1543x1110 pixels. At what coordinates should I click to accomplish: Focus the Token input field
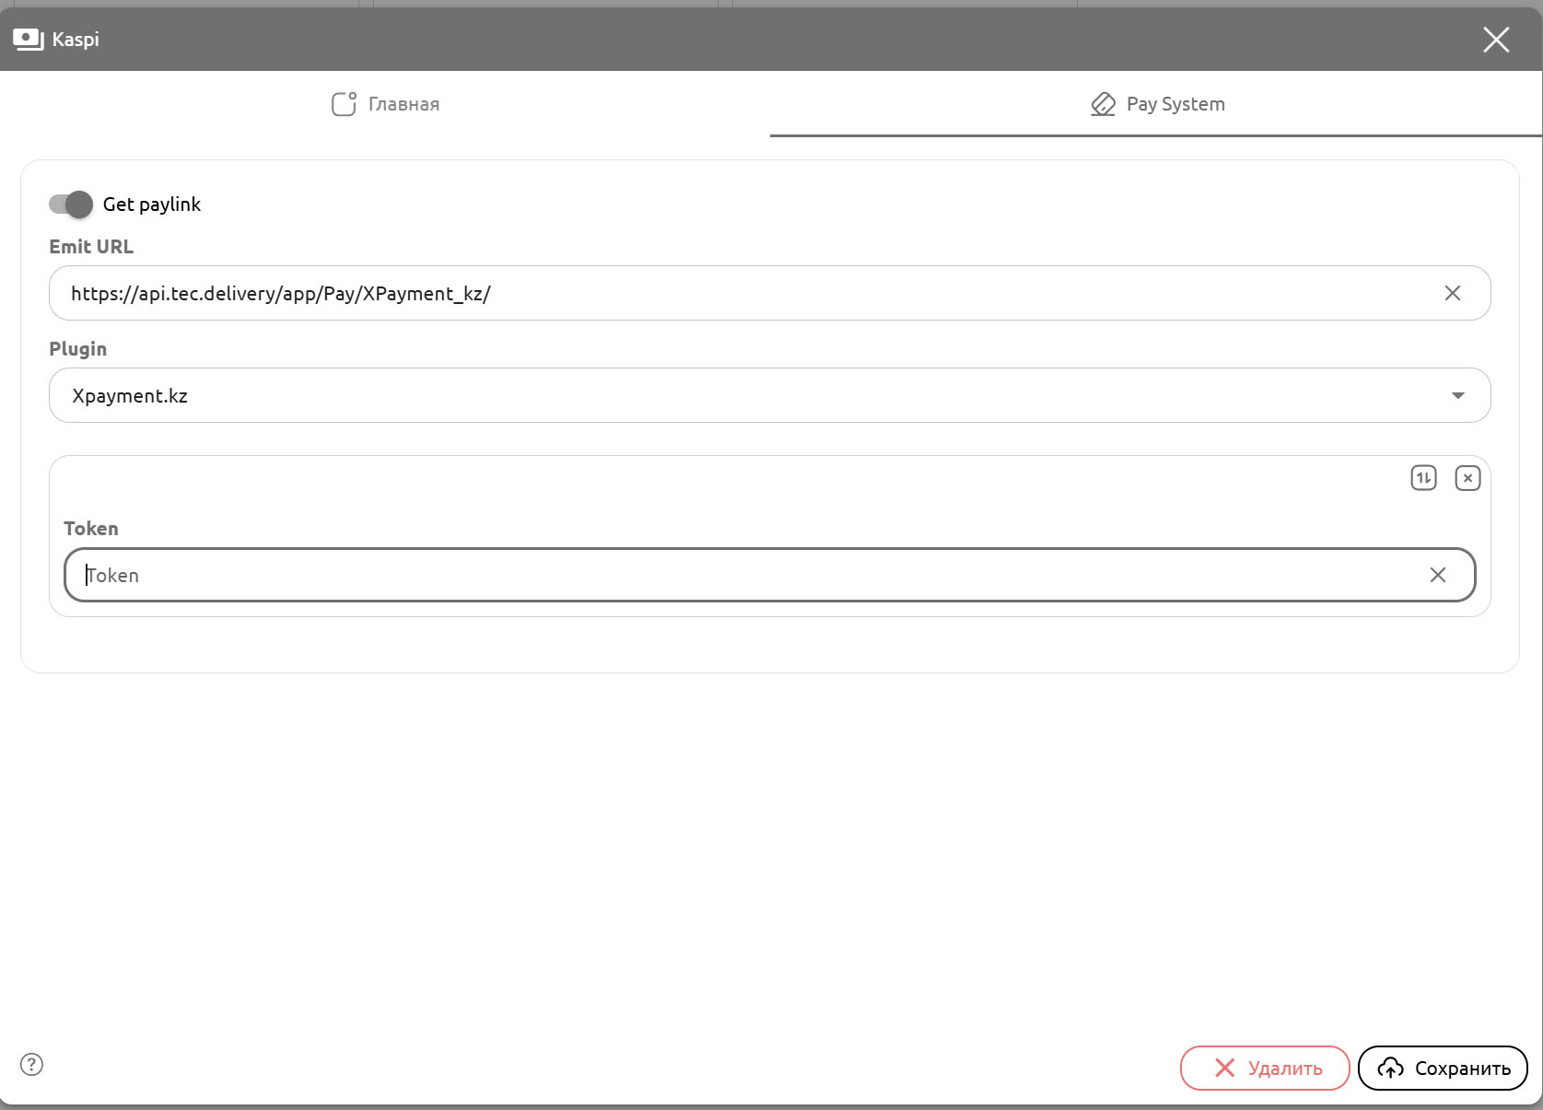(x=769, y=575)
